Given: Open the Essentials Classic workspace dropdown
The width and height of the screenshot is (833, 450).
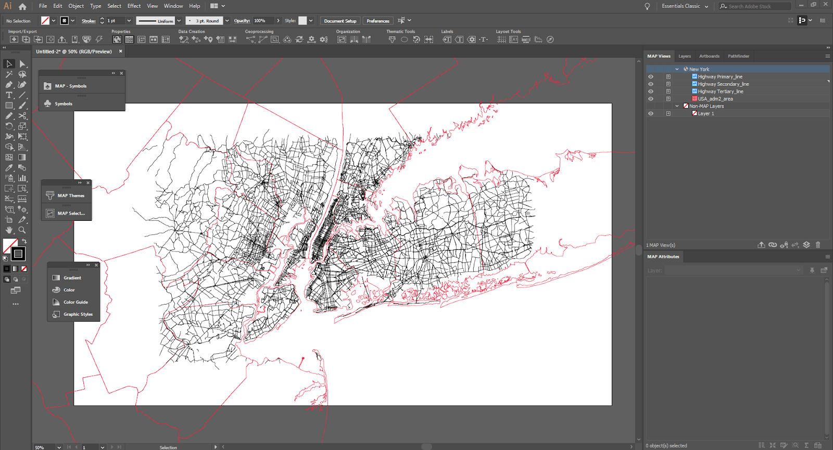Looking at the screenshot, I should (x=685, y=6).
